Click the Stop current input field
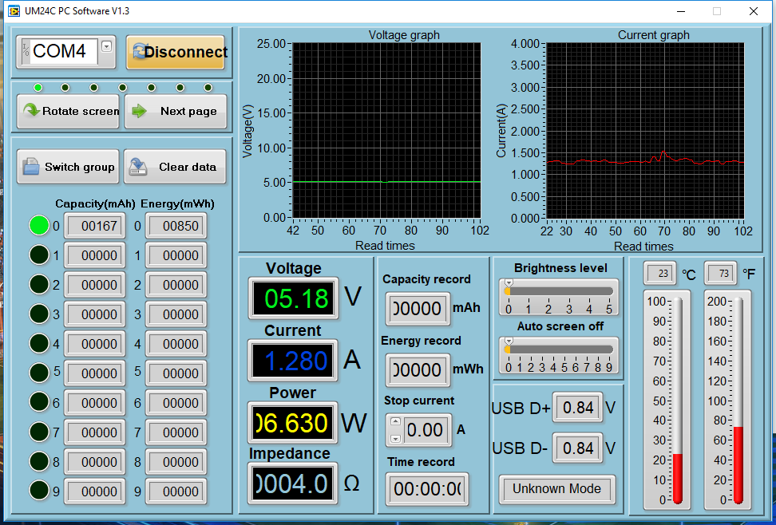This screenshot has height=525, width=776. 425,431
